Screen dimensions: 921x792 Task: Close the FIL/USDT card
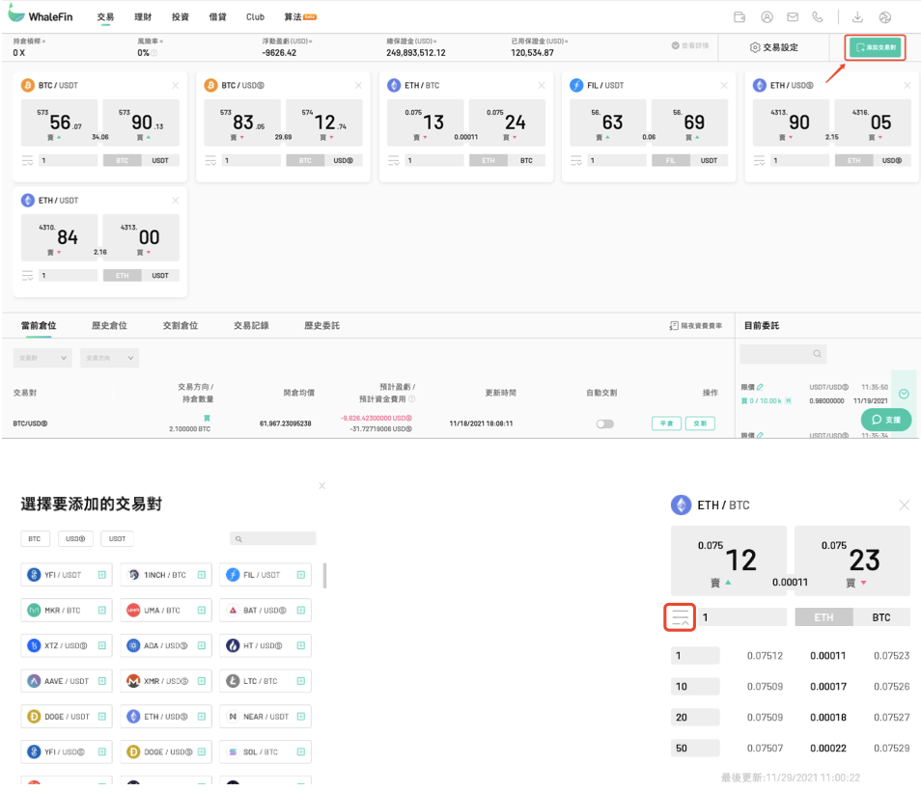[724, 86]
